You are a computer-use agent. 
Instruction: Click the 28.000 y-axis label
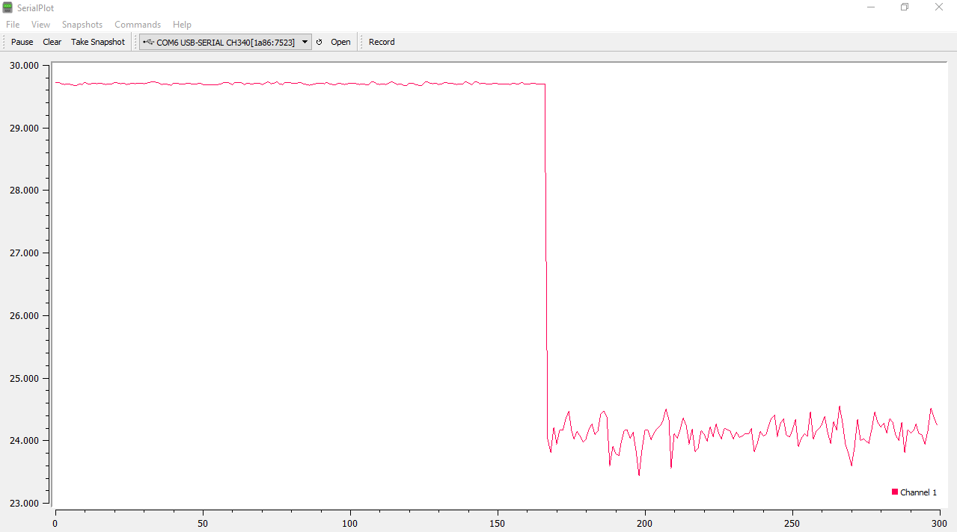tap(24, 190)
